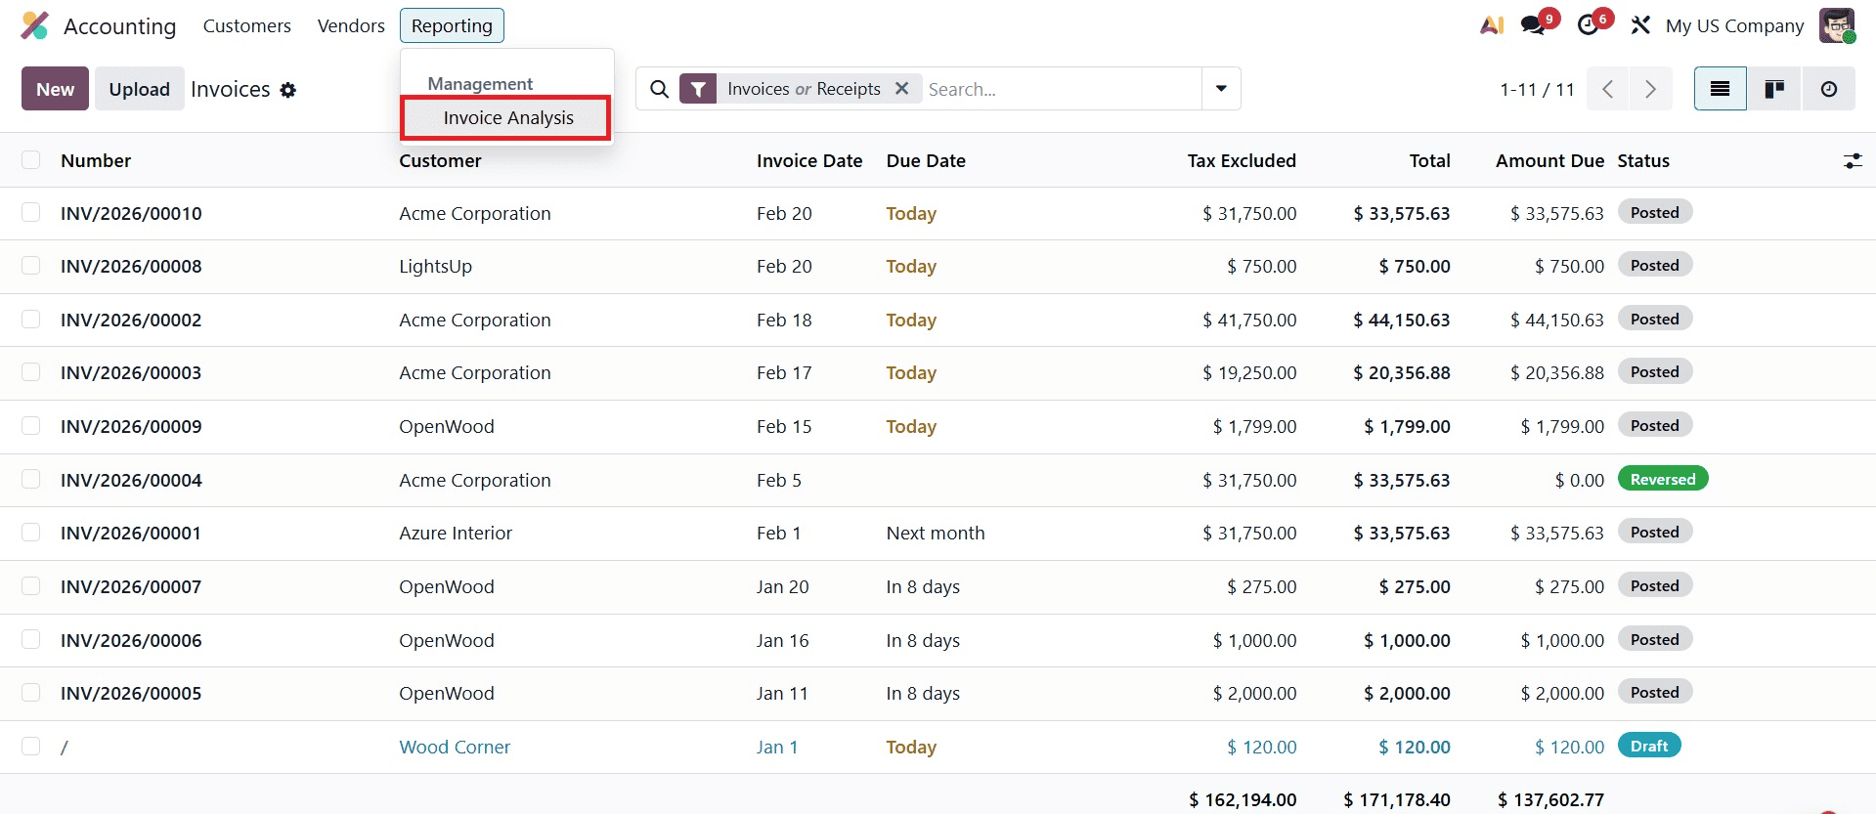Viewport: 1876px width, 814px height.
Task: Toggle the select-all header checkbox
Action: tap(31, 160)
